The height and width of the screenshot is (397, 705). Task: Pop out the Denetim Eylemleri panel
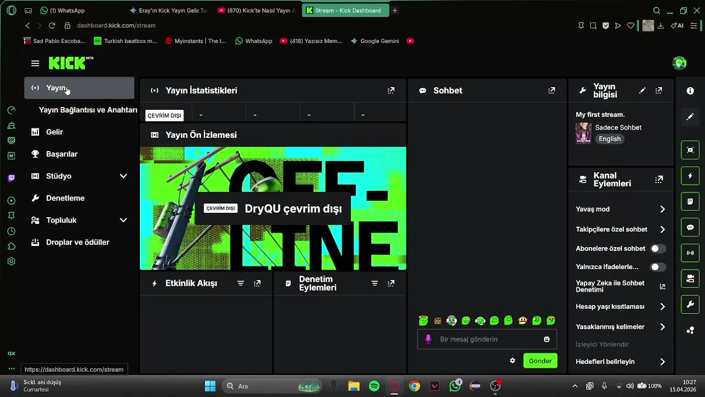[x=391, y=283]
